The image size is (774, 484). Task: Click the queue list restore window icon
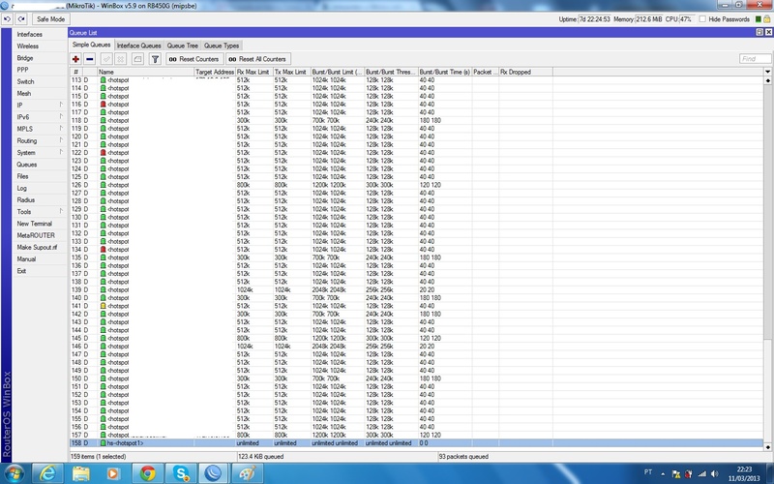tap(759, 32)
